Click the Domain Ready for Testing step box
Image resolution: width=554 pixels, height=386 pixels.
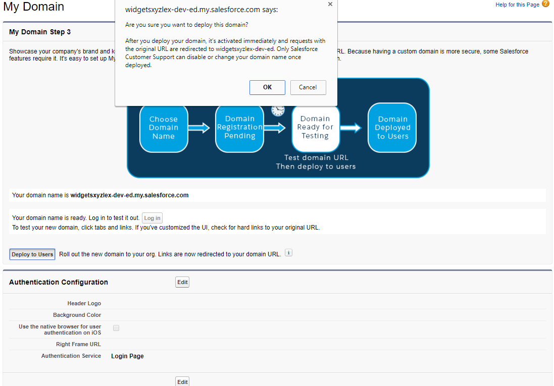click(316, 128)
